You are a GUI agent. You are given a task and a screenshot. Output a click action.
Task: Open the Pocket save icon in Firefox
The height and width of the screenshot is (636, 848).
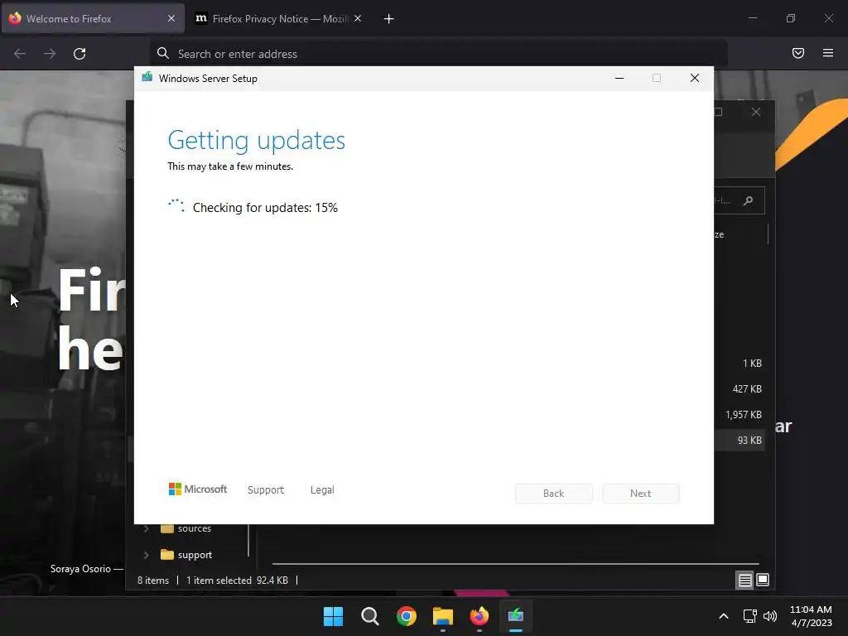(x=798, y=53)
